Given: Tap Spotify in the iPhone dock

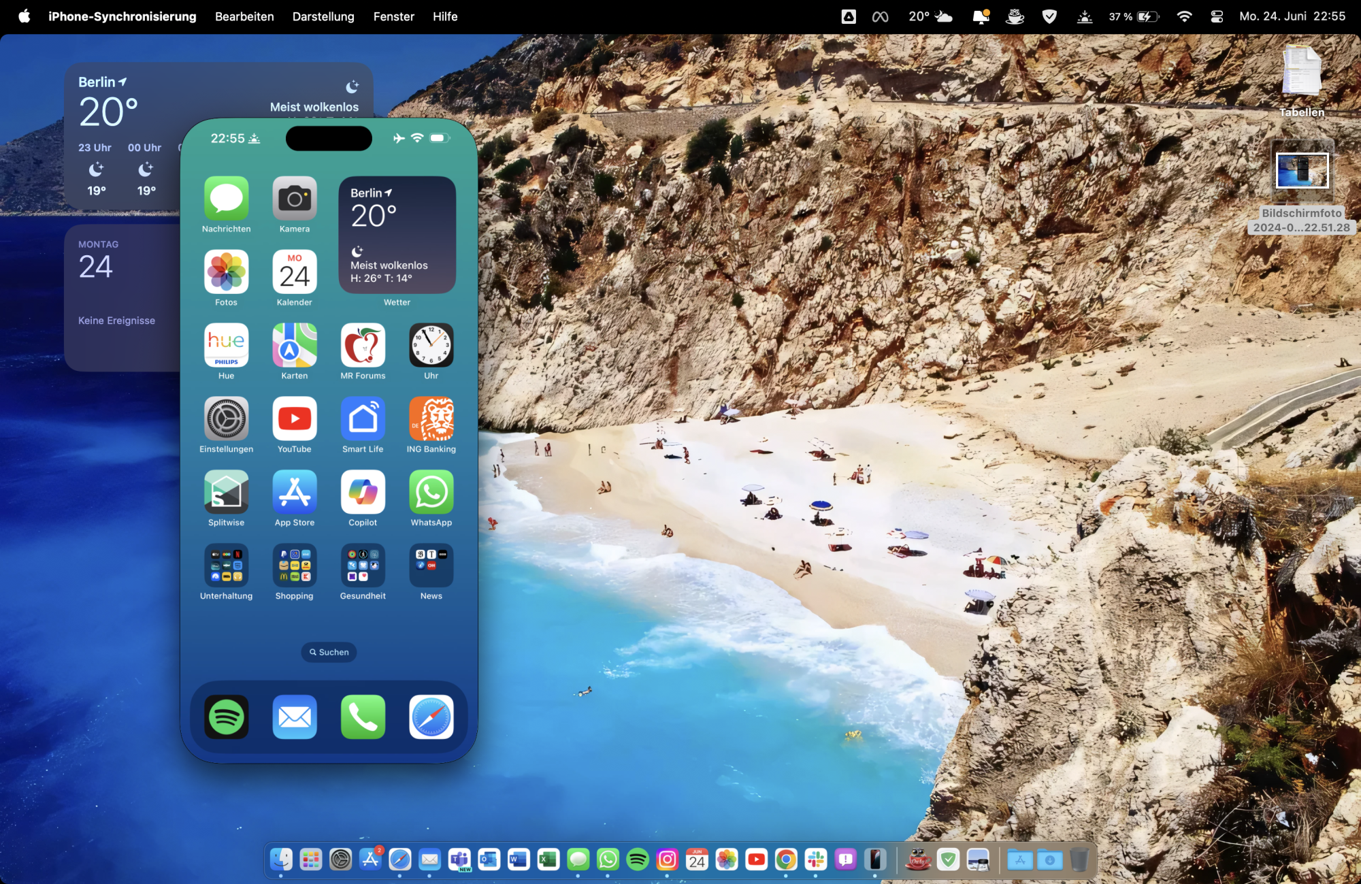Looking at the screenshot, I should click(x=226, y=717).
